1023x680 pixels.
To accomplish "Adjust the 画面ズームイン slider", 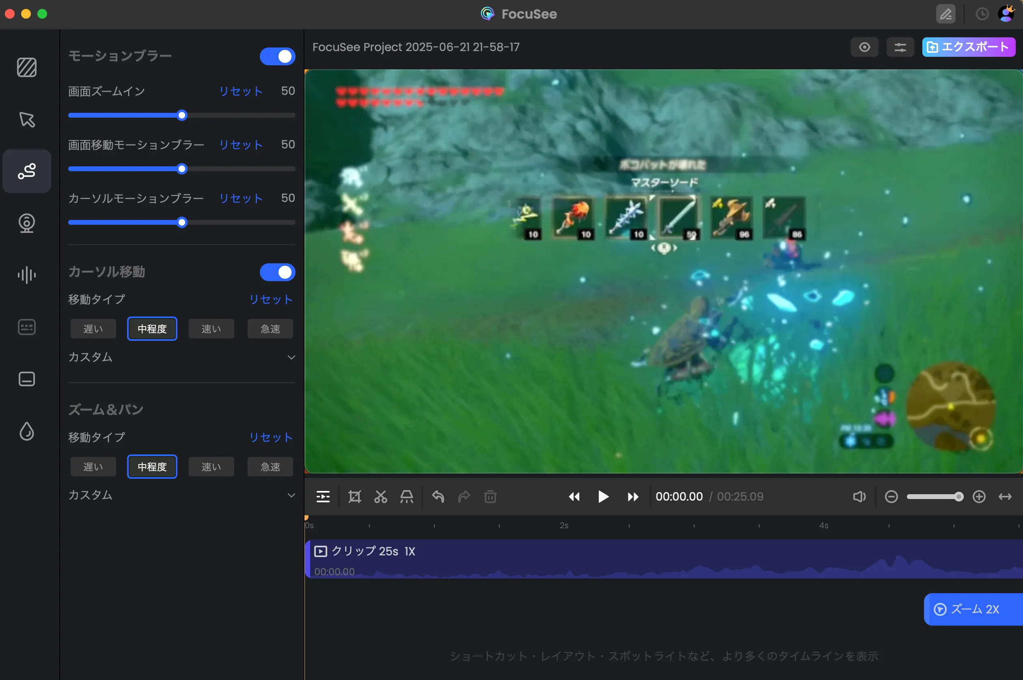I will click(x=182, y=115).
